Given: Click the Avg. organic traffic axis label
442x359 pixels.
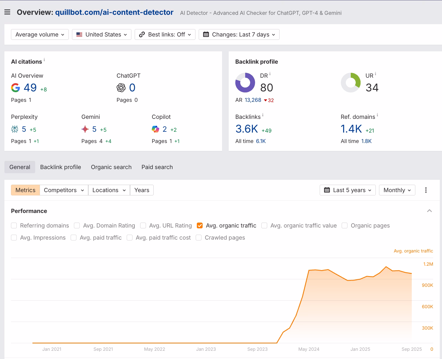Looking at the screenshot, I should tap(413, 251).
